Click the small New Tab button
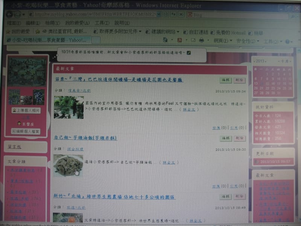The height and width of the screenshot is (226, 301). (x=96, y=40)
